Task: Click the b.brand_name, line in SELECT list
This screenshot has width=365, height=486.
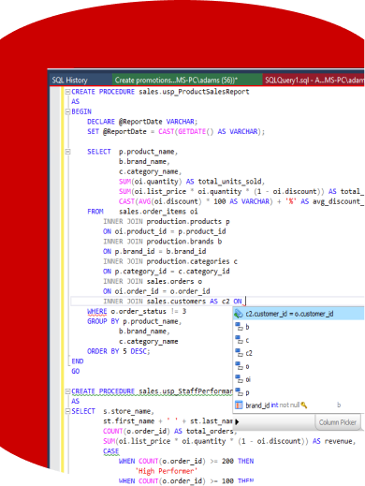Action: tap(144, 162)
